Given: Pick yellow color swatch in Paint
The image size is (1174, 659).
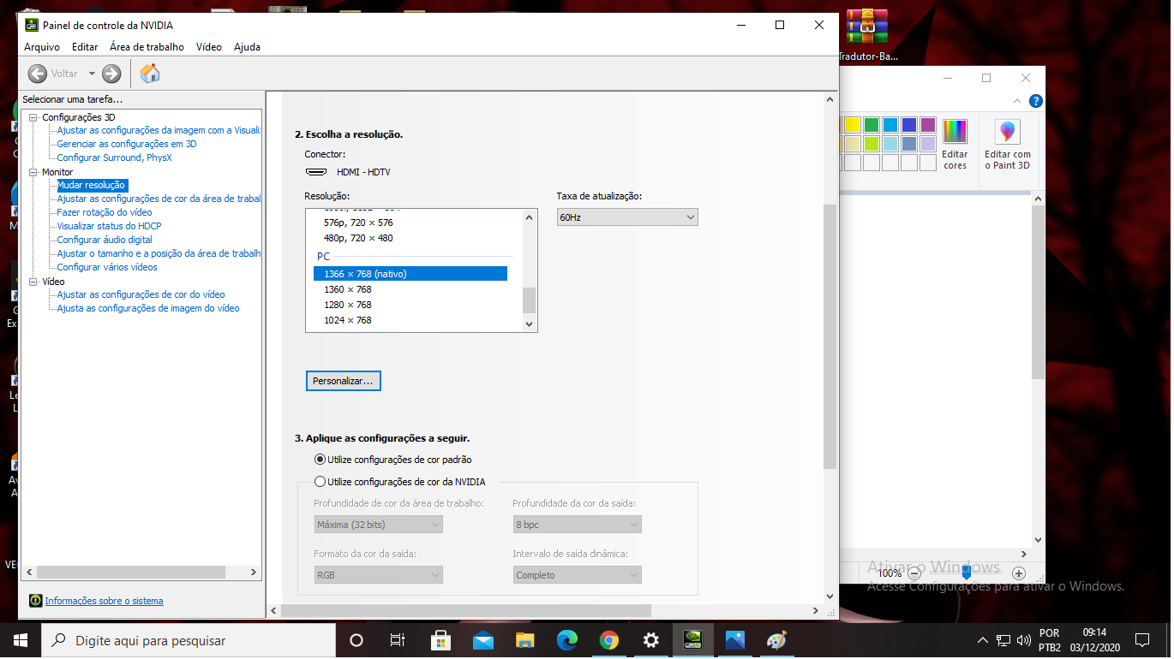Looking at the screenshot, I should click(x=853, y=125).
